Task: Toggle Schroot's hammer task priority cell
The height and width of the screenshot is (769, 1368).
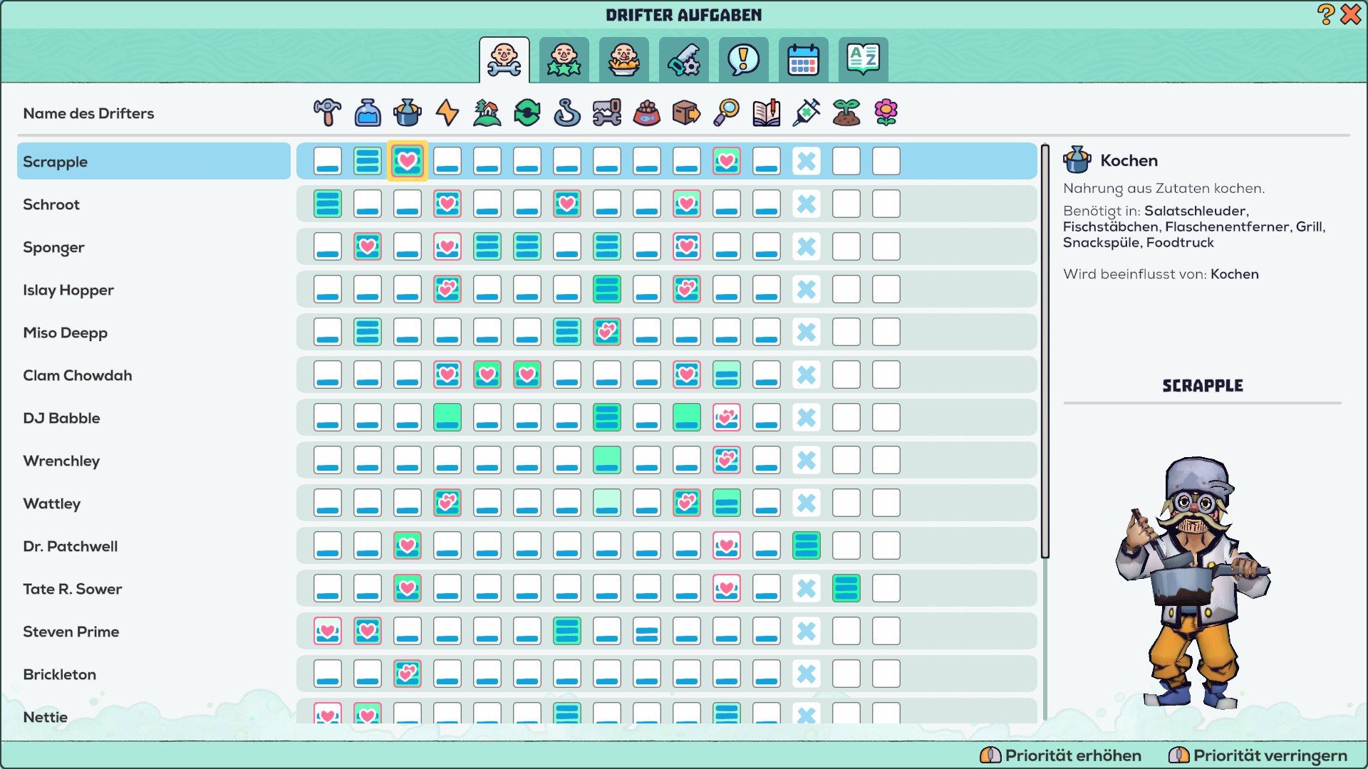Action: click(328, 204)
